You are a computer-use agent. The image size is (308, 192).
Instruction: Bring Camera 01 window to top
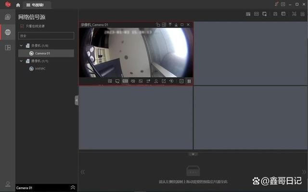[170, 25]
